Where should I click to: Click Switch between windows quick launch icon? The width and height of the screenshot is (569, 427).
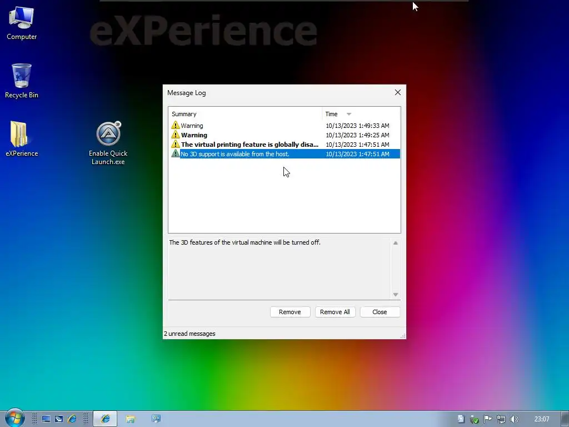click(x=59, y=419)
